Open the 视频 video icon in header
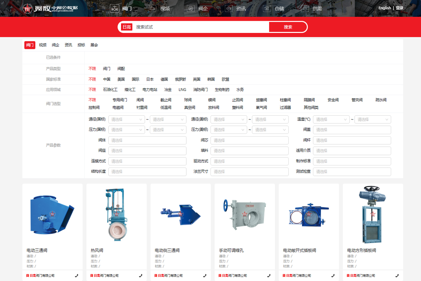The image size is (421, 281). tap(153, 8)
